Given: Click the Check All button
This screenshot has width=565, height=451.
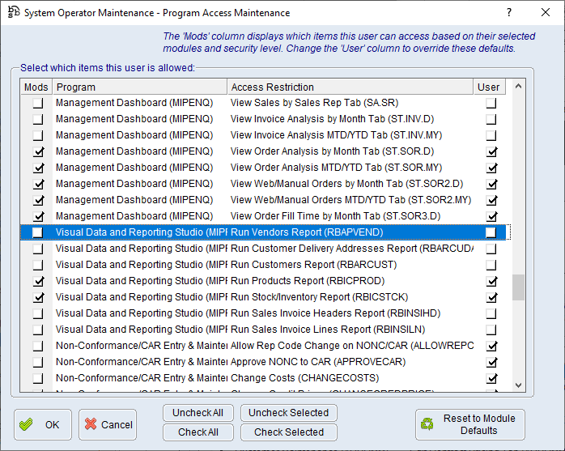Looking at the screenshot, I should (x=198, y=432).
